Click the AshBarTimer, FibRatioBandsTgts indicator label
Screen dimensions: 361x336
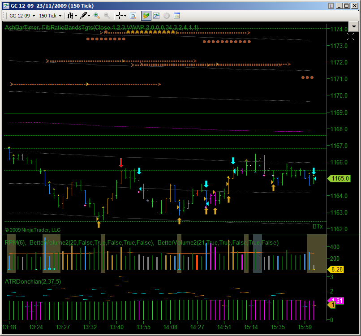(x=101, y=28)
